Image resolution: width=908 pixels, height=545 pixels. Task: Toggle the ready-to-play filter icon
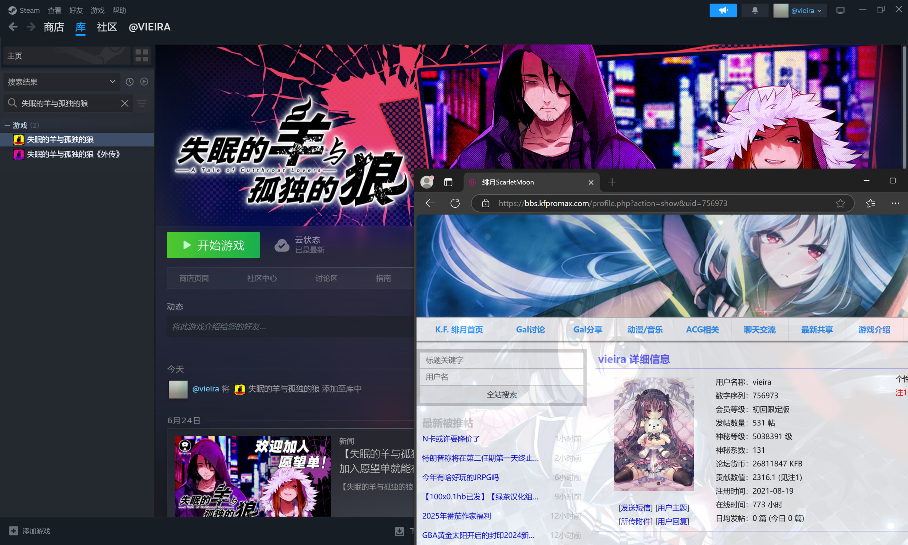coord(144,82)
